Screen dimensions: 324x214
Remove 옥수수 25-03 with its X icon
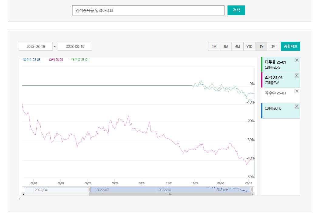[297, 91]
